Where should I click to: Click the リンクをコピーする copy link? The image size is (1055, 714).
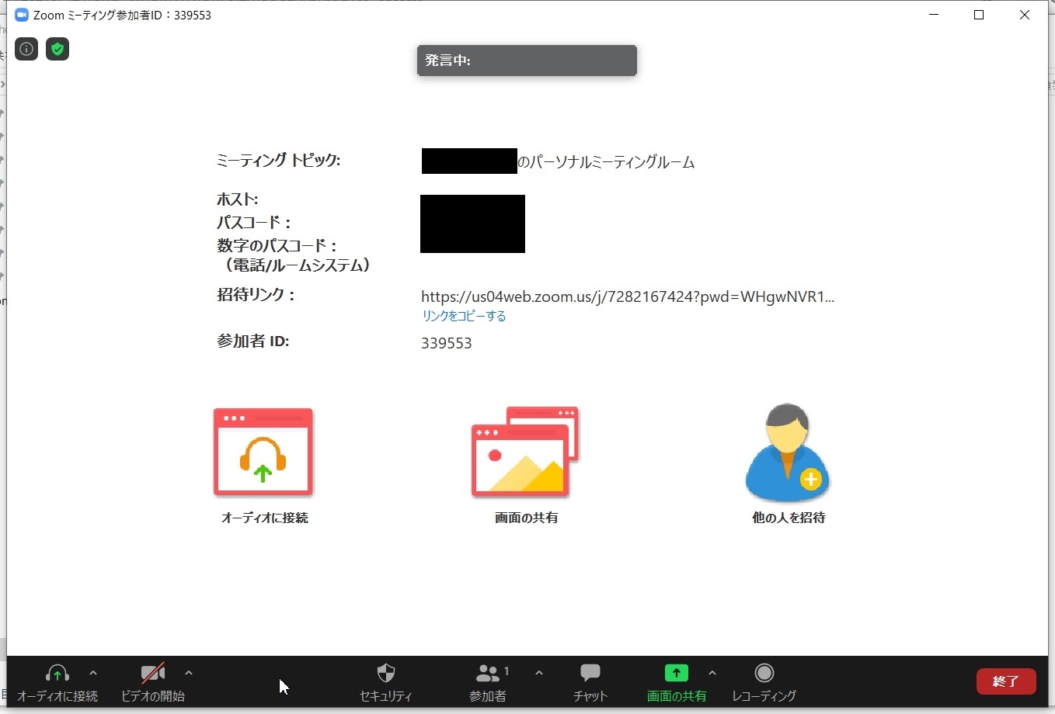click(x=464, y=316)
